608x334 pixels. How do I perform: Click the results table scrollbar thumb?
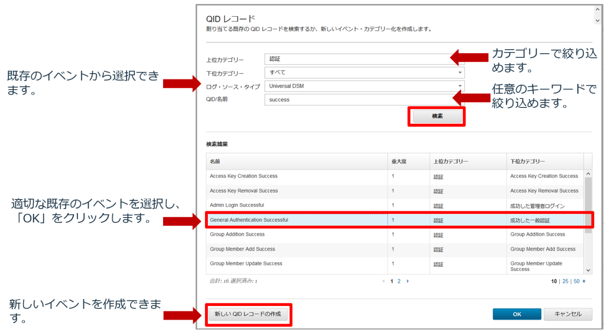[588, 205]
